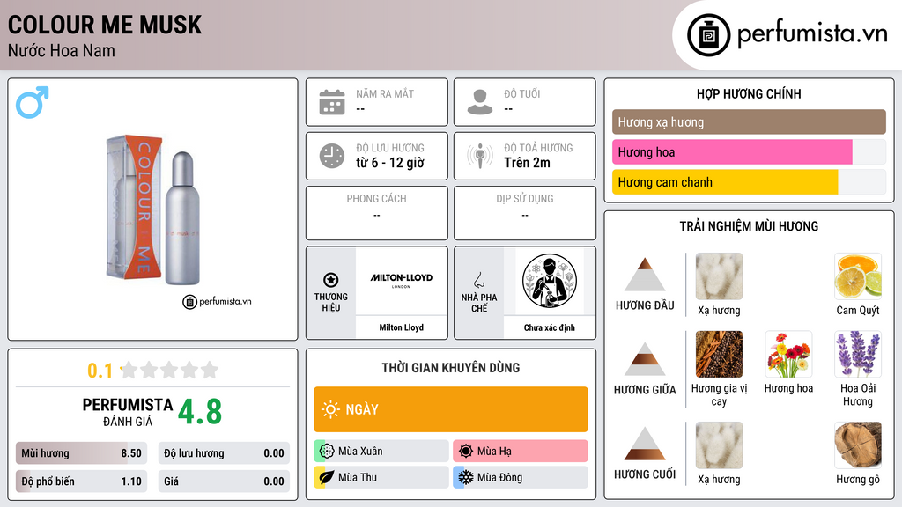Click the 0.1 user rating value
This screenshot has height=507, width=902.
tap(100, 371)
